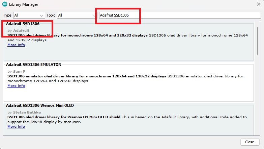The image size is (264, 149).
Task: Focus the search field containing Adafruit SSD1306
Action: pos(179,15)
